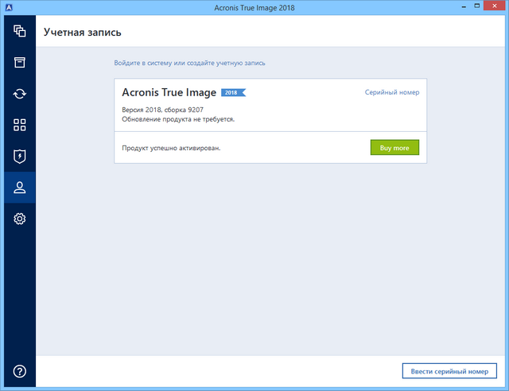The height and width of the screenshot is (391, 509).
Task: Click text Версия 2018, сборка 9207
Action: pos(162,110)
